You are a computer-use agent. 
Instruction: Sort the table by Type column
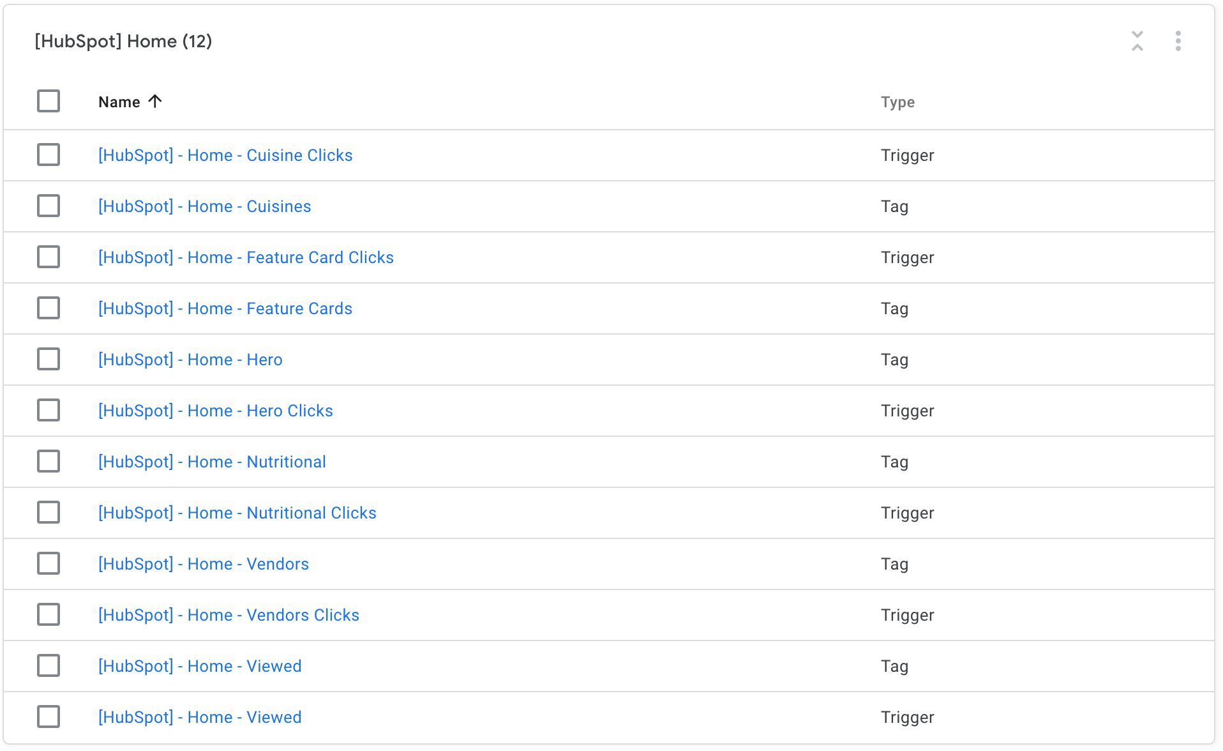click(x=897, y=102)
